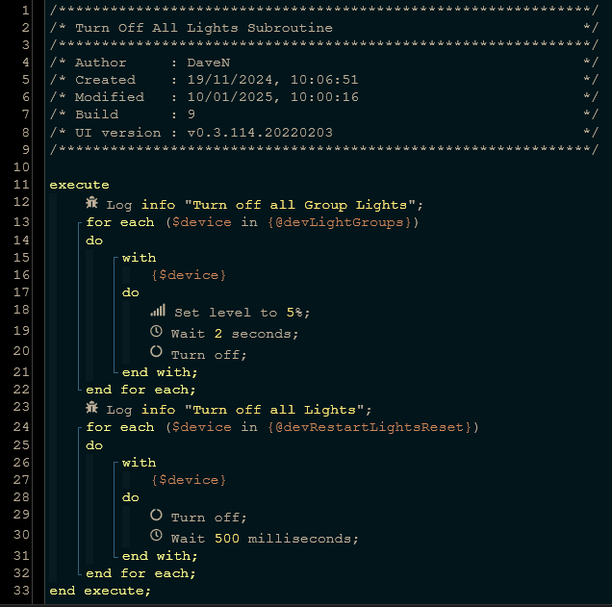This screenshot has width=612, height=607.
Task: Collapse the with block on line 26
Action: [115, 463]
